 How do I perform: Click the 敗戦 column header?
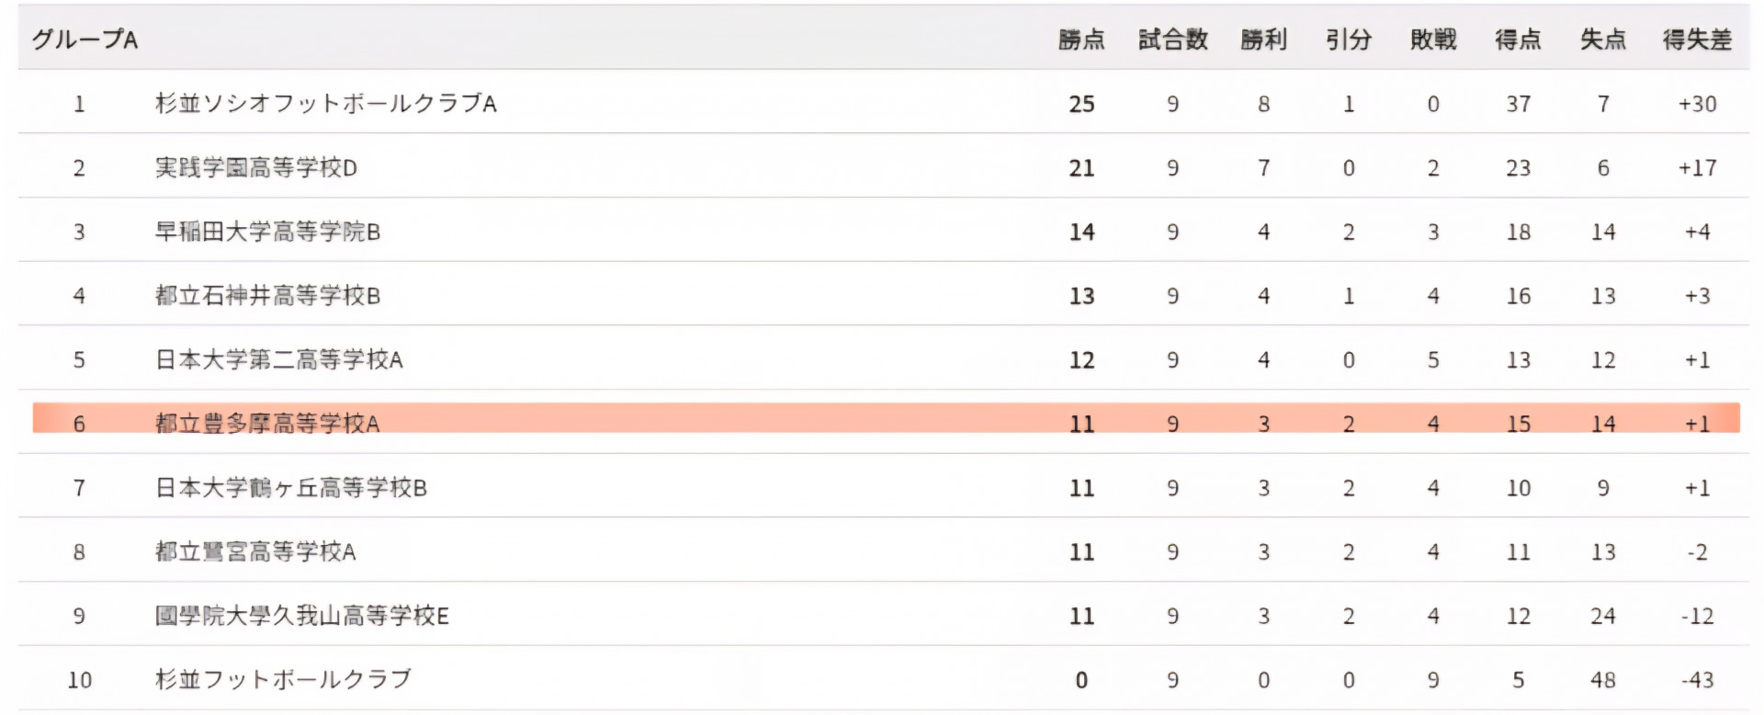point(1433,40)
